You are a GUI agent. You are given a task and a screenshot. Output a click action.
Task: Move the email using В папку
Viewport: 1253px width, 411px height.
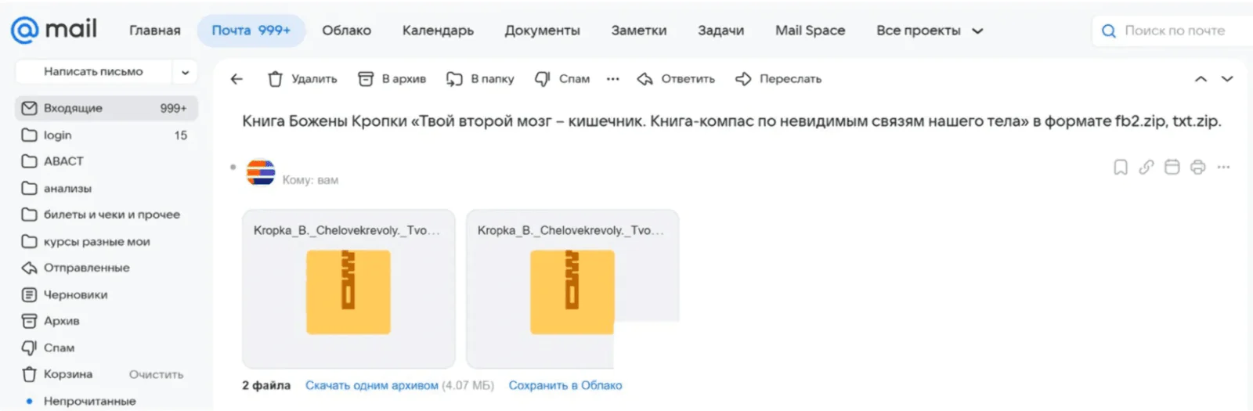[x=480, y=79]
